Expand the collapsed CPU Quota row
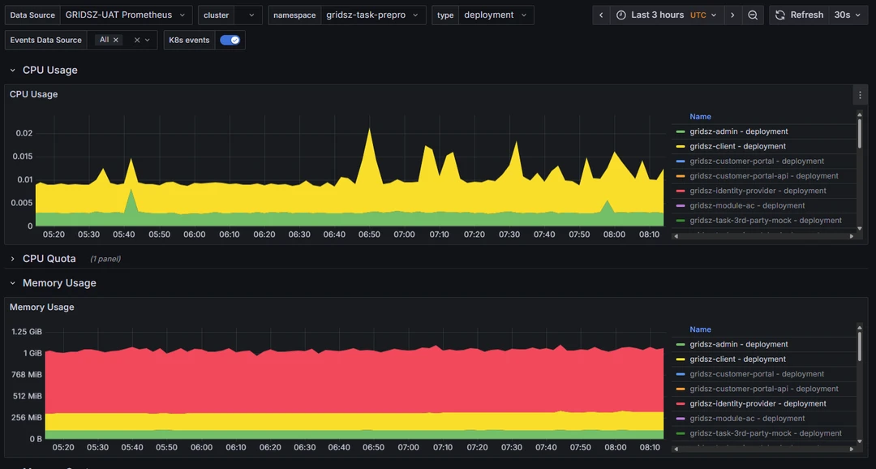The width and height of the screenshot is (876, 469). (49, 259)
